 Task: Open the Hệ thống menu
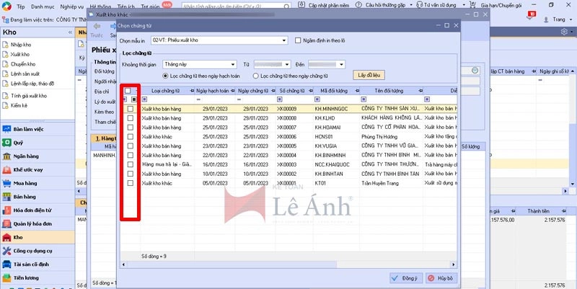click(x=100, y=5)
